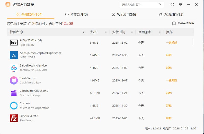Select the Clipchamp app icon
The image size is (204, 134).
(x=14, y=93)
